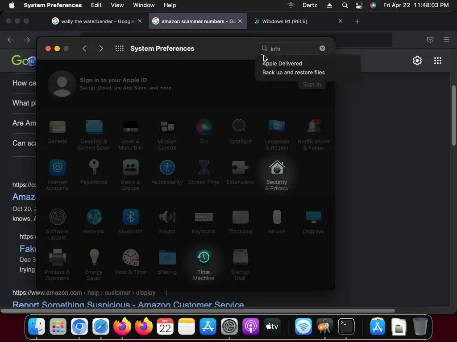457x342 pixels.
Task: Open Dock & Menu Bar pane
Action: tap(130, 134)
